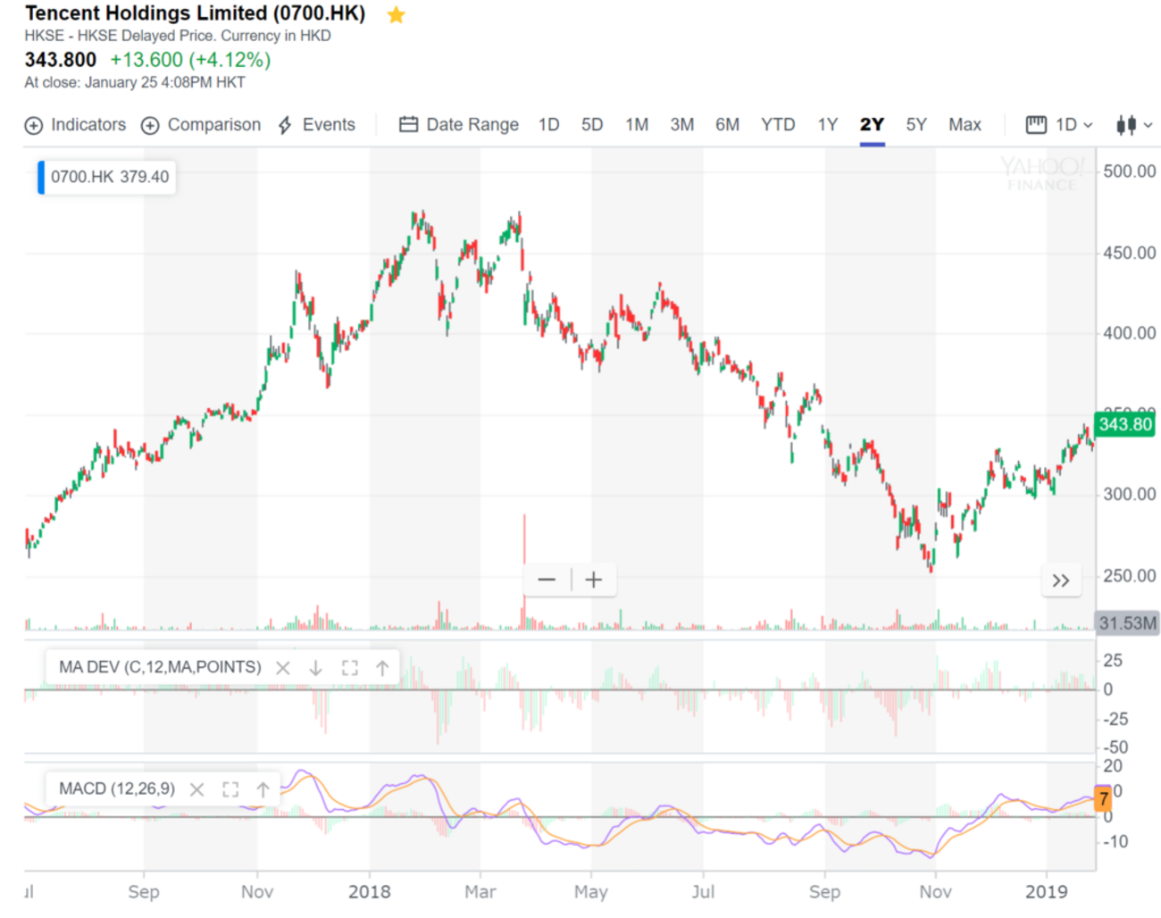Click the 31.53M volume tag
The image size is (1161, 918).
tap(1128, 622)
